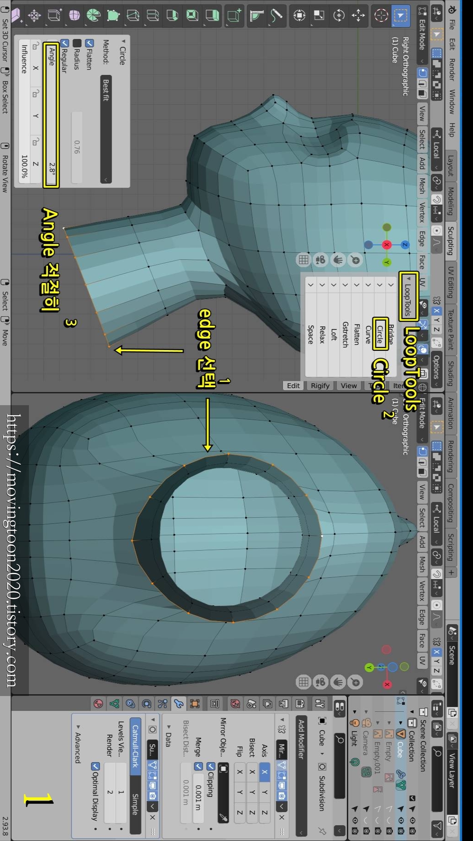The image size is (473, 841).
Task: Click the Gstretch button in LoopTools
Action: point(345,334)
